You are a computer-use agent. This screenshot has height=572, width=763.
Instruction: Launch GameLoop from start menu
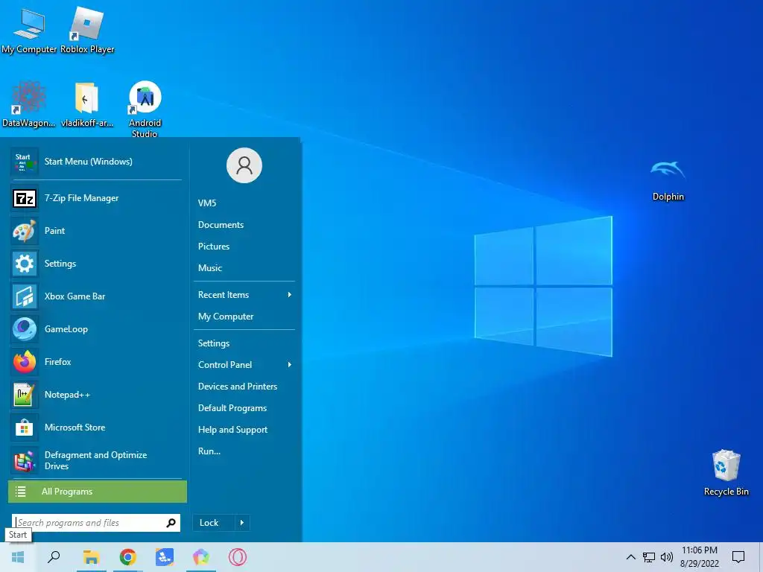tap(96, 328)
